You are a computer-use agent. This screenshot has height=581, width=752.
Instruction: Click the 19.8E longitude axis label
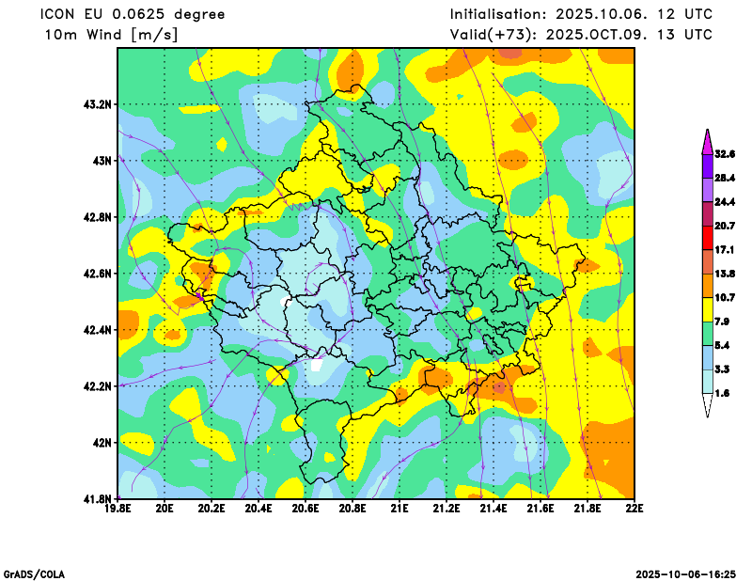click(x=117, y=509)
